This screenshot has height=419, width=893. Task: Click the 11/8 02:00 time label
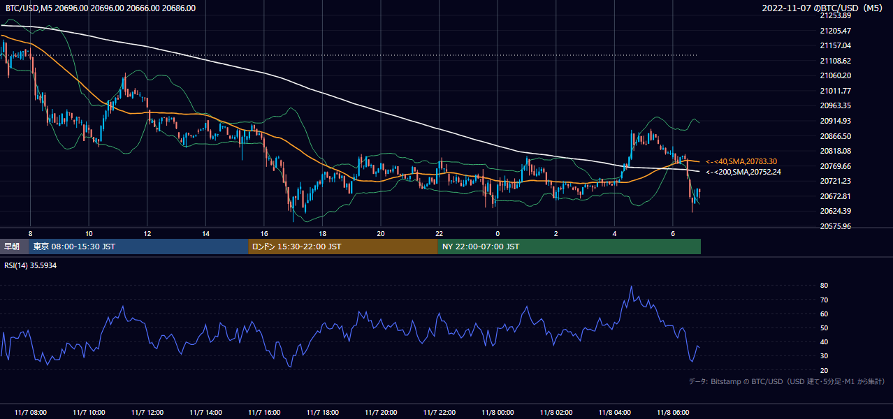556,413
